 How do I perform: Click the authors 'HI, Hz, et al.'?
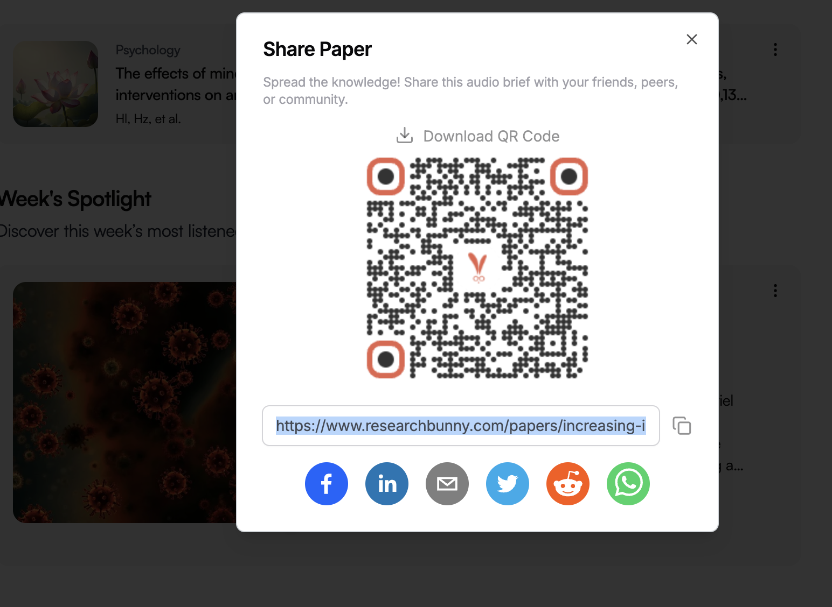pyautogui.click(x=148, y=119)
